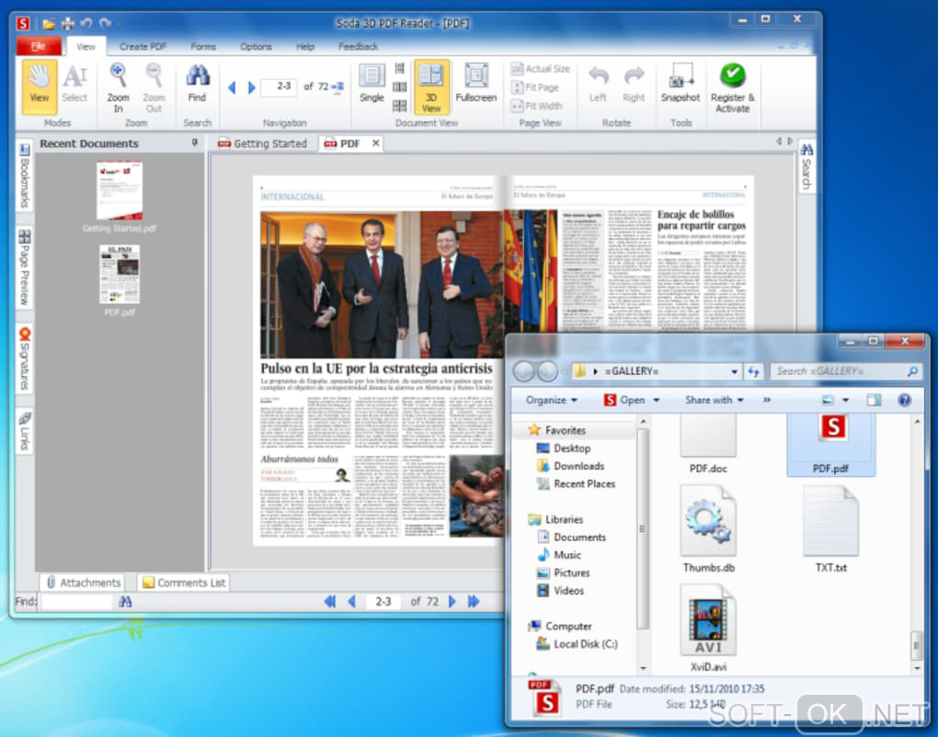This screenshot has height=737, width=938.
Task: Expand the Organize dropdown in Explorer
Action: pyautogui.click(x=552, y=401)
